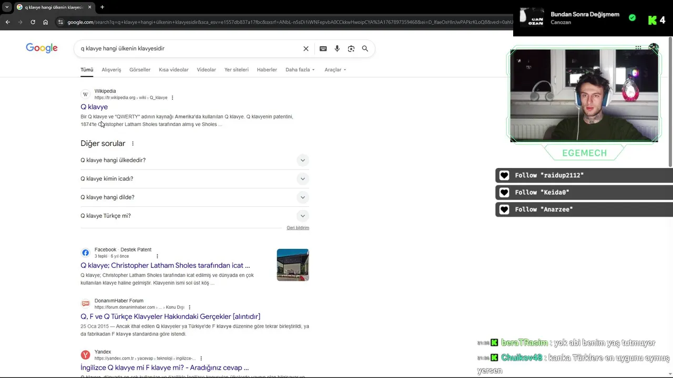The height and width of the screenshot is (378, 673).
Task: Click the Google logo
Action: click(x=42, y=48)
